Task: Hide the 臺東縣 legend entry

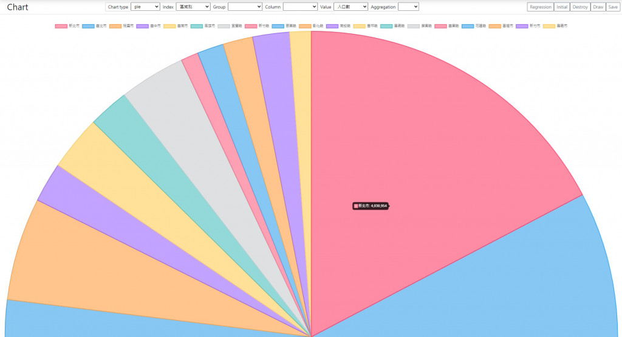Action: 446,25
